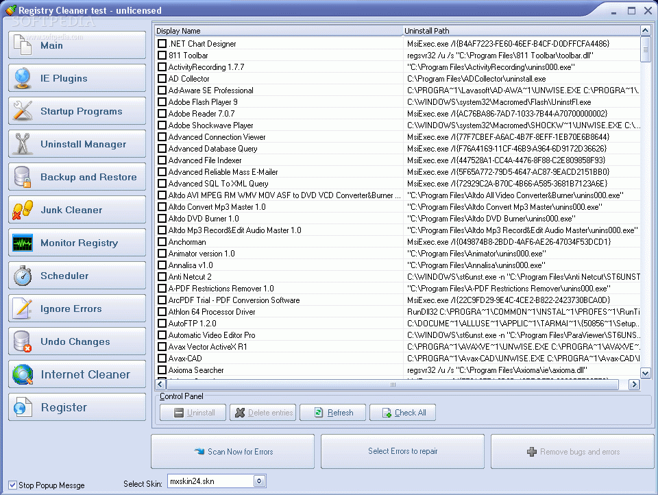Click the Uninstall button
The width and height of the screenshot is (658, 495).
click(x=193, y=413)
